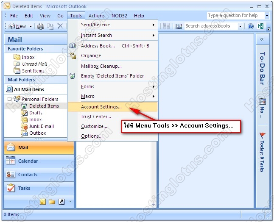Image resolution: width=274 pixels, height=222 pixels.
Task: Click the red flag icon on To-Do Bar
Action: tap(263, 135)
